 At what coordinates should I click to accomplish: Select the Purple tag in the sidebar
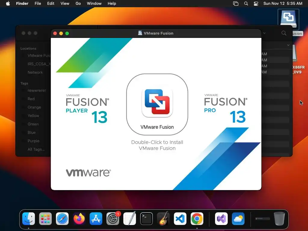[x=33, y=141]
